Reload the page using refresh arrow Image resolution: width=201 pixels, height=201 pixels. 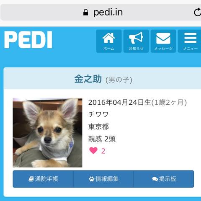pyautogui.click(x=197, y=12)
